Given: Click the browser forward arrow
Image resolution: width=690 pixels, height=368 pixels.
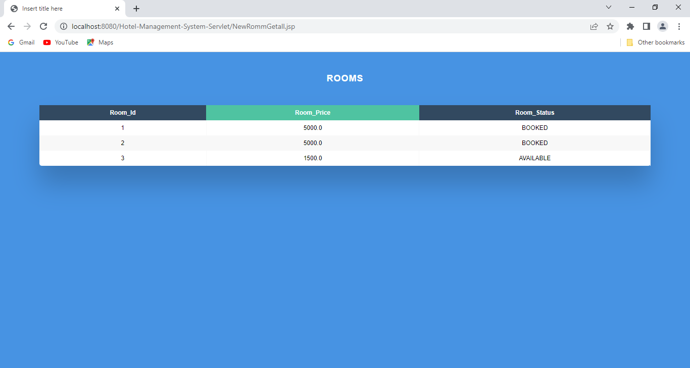Looking at the screenshot, I should click(27, 26).
